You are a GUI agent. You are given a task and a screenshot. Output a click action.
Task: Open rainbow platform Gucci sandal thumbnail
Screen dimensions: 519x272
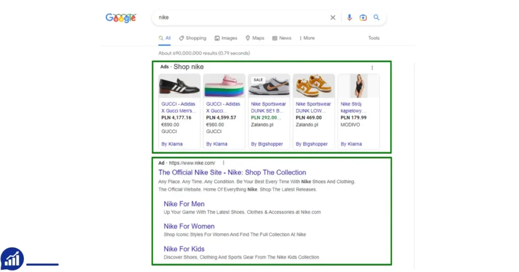(224, 86)
